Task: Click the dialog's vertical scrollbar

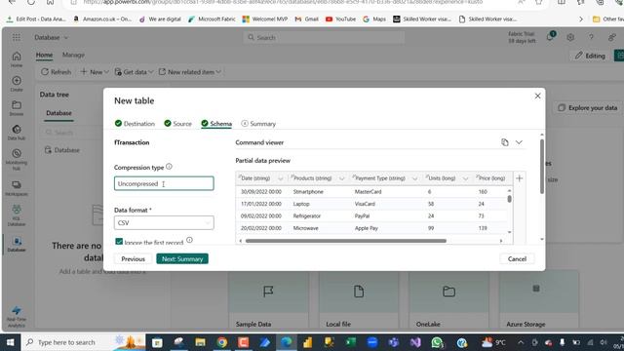Action: pyautogui.click(x=542, y=167)
